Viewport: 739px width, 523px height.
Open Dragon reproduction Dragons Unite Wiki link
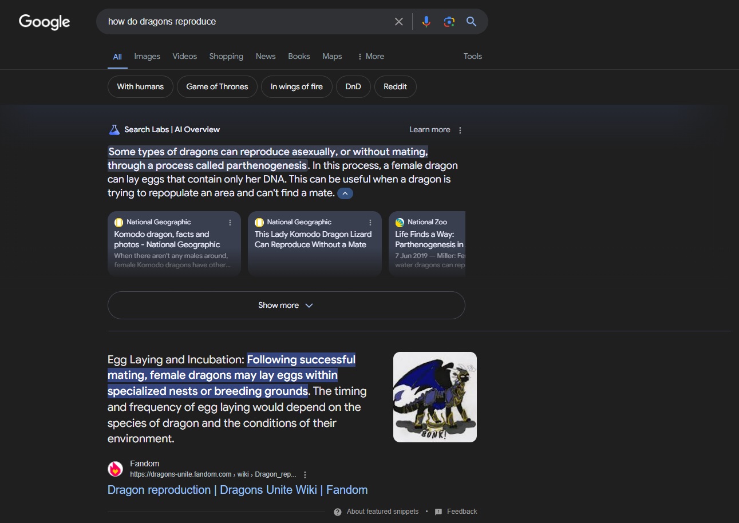point(238,490)
